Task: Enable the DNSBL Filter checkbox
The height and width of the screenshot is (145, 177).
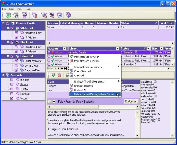Action: pyautogui.click(x=16, y=65)
